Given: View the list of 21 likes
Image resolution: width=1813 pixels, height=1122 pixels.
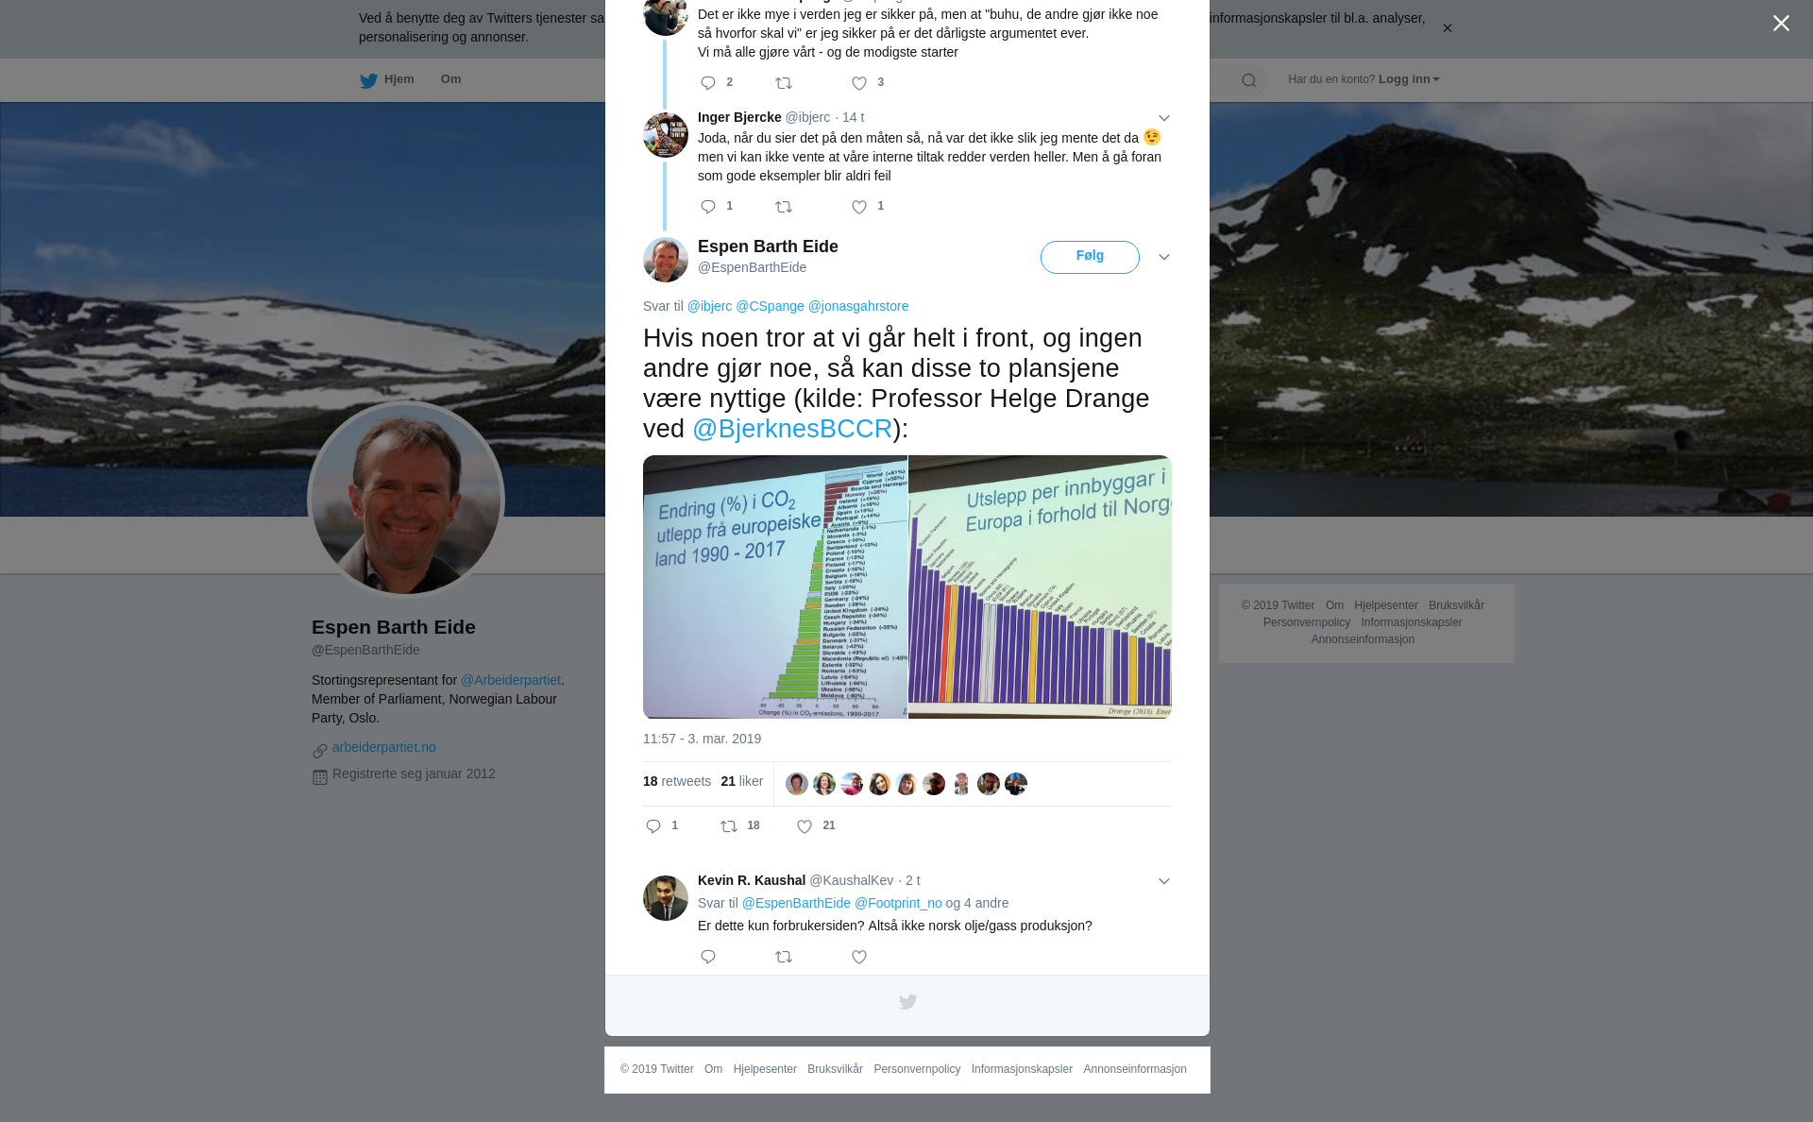Looking at the screenshot, I should tap(741, 781).
